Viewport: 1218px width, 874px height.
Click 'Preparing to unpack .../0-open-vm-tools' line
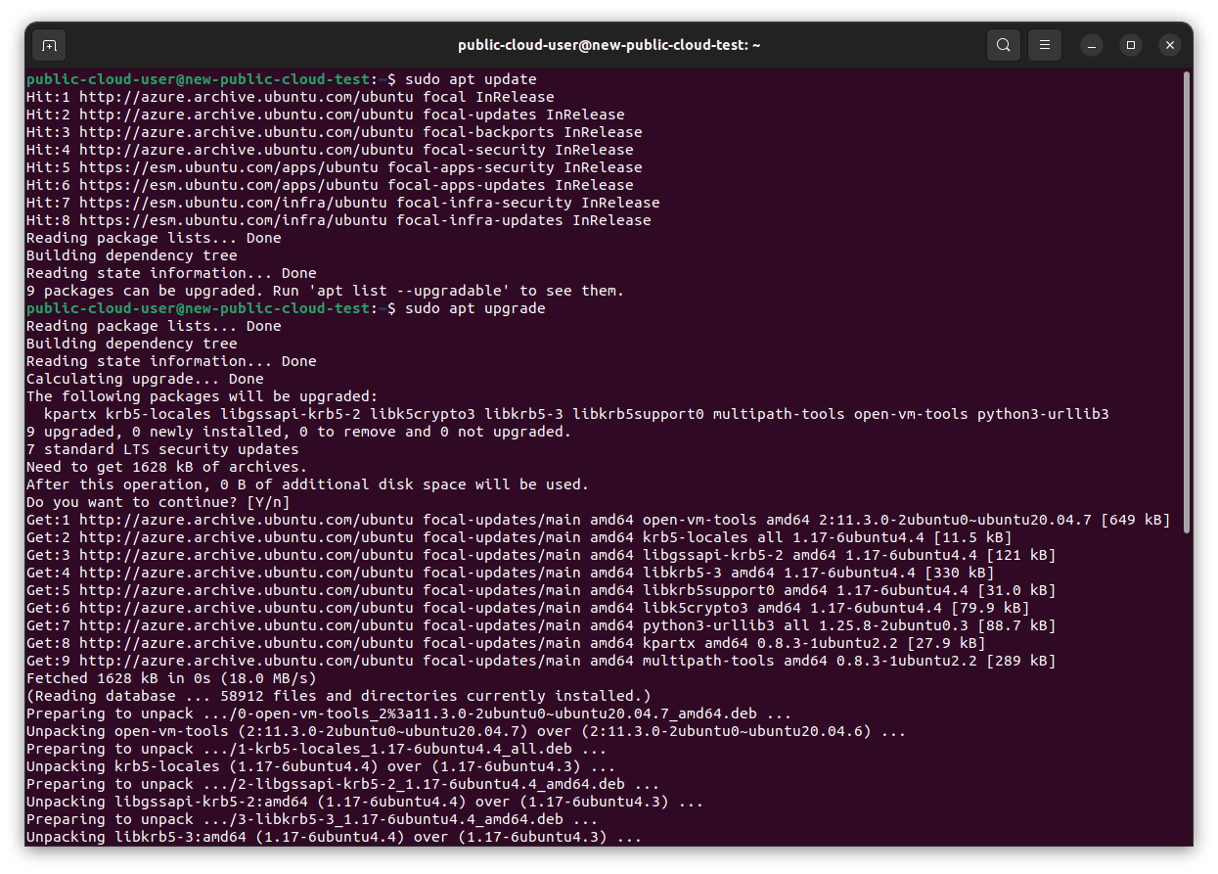[409, 713]
